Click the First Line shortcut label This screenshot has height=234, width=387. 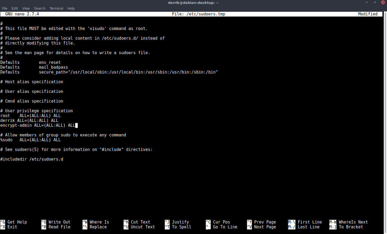[x=310, y=222]
